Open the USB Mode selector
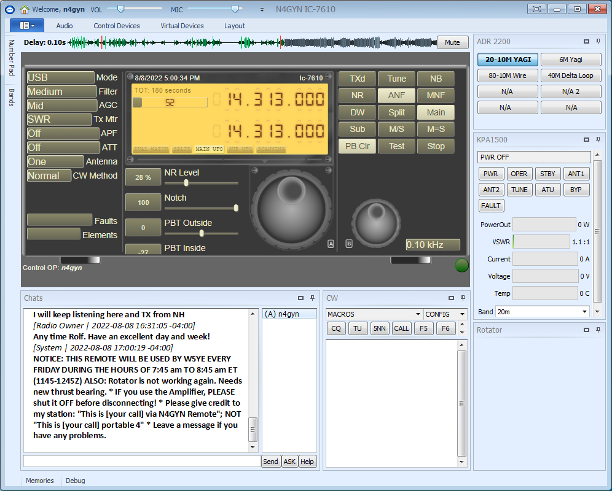612x491 pixels. [x=60, y=77]
